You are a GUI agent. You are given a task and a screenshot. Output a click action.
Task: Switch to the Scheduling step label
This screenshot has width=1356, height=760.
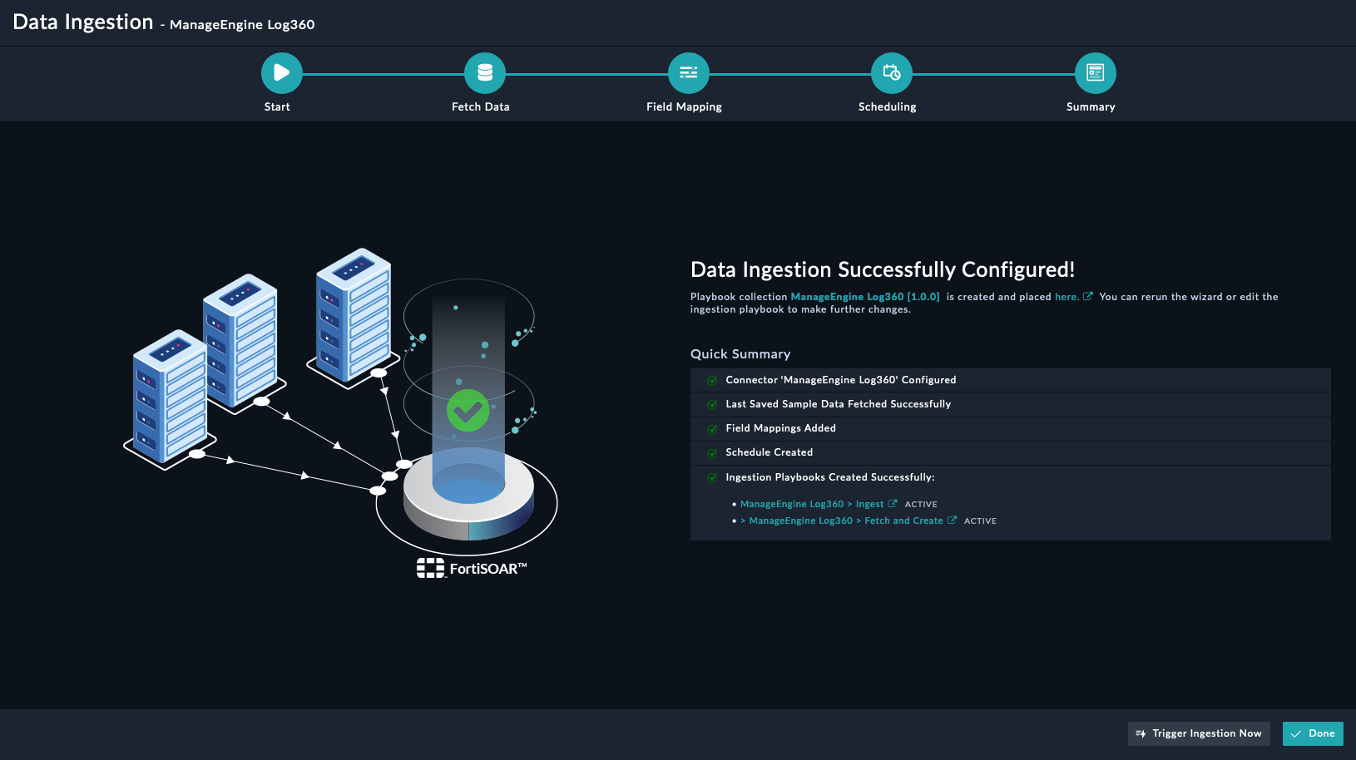tap(887, 106)
